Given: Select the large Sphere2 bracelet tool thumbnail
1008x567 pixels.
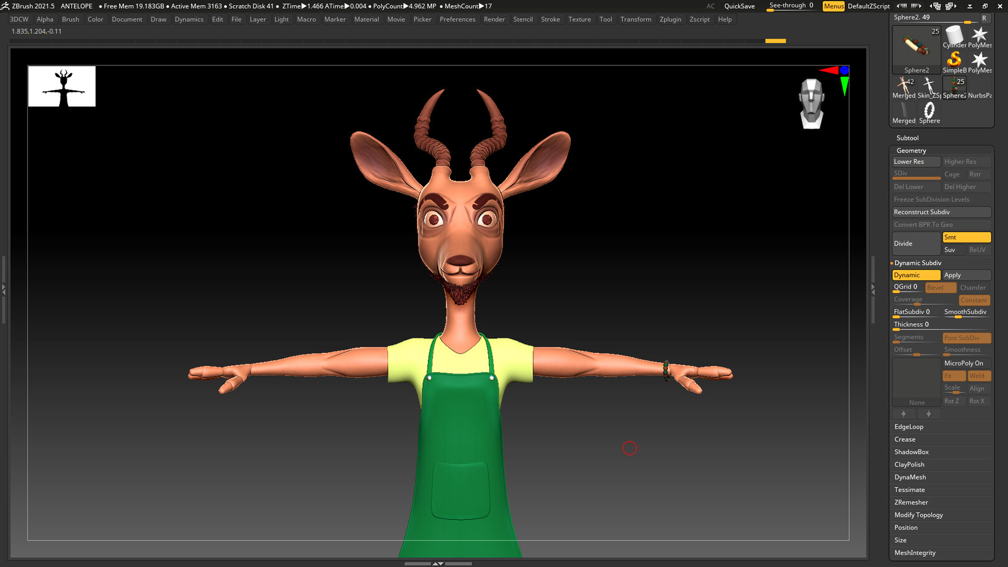Looking at the screenshot, I should (x=917, y=50).
